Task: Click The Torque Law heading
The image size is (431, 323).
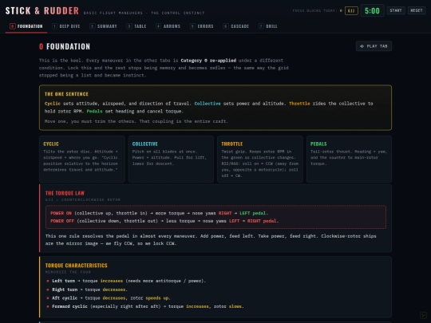Action: point(65,193)
